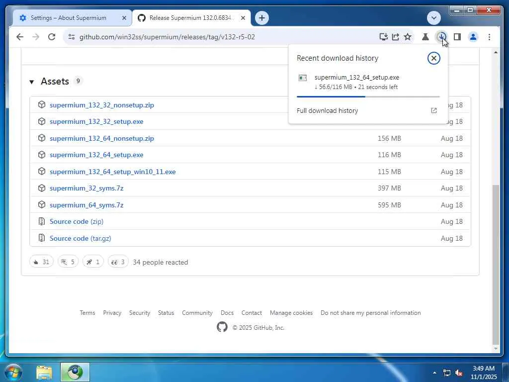This screenshot has width=509, height=382.
Task: Open a new browser tab
Action: (x=261, y=18)
